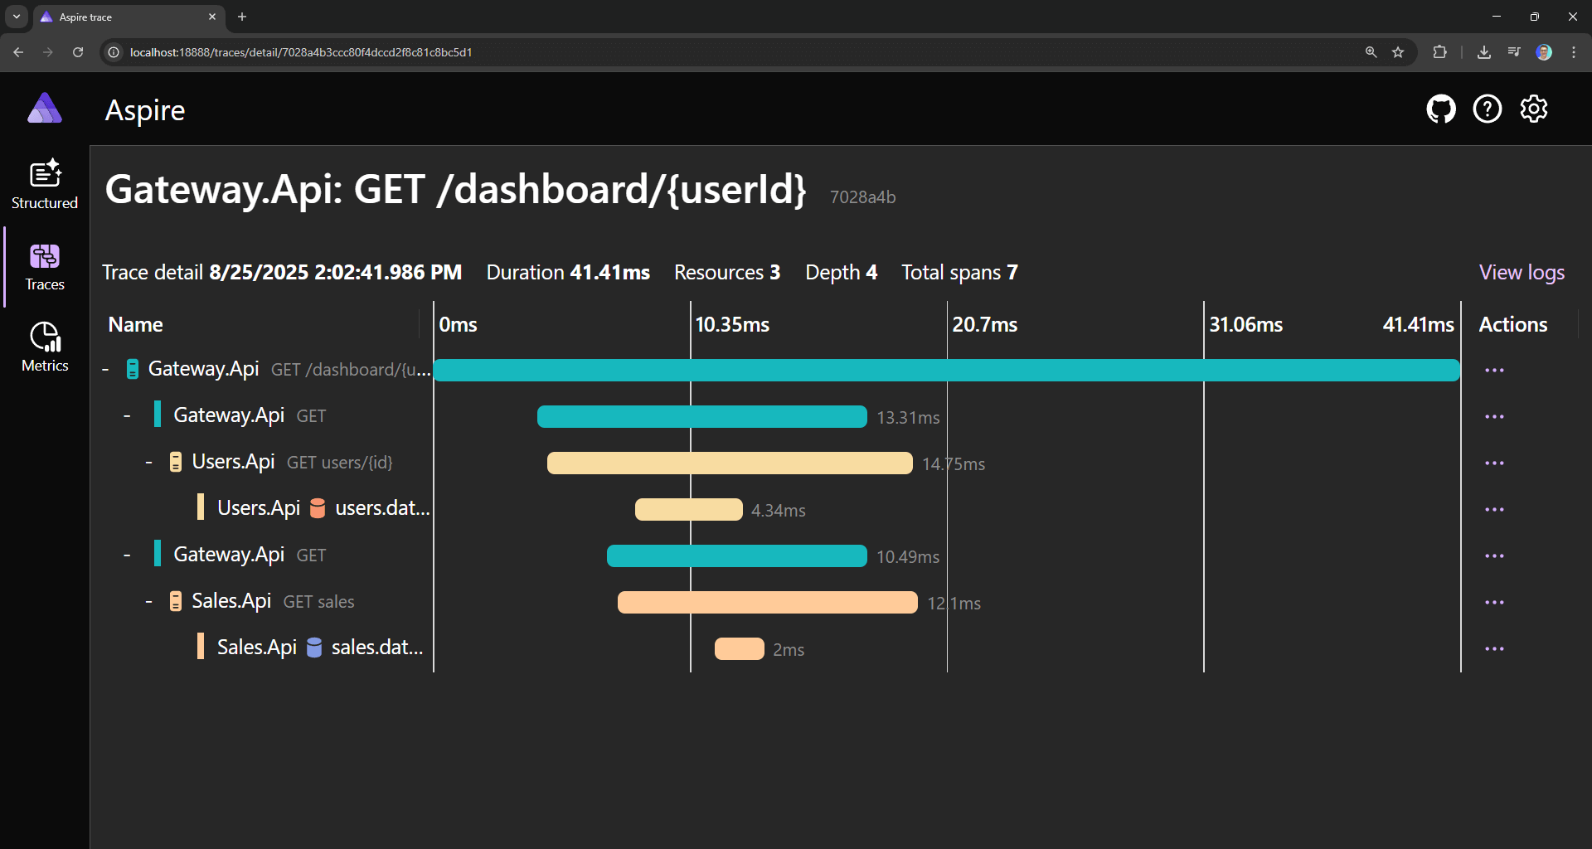Screen dimensions: 1592x849
Task: Open actions menu for the 10.49ms Gateway.Api span
Action: 1494,556
